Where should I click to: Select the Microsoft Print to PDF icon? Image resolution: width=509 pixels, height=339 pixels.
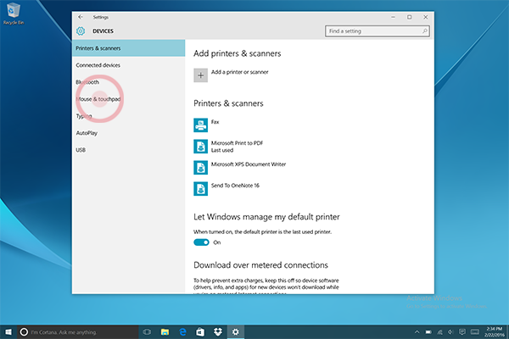[x=200, y=147]
